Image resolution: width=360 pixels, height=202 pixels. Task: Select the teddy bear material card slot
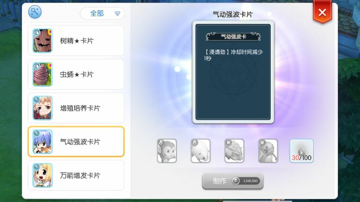268,151
